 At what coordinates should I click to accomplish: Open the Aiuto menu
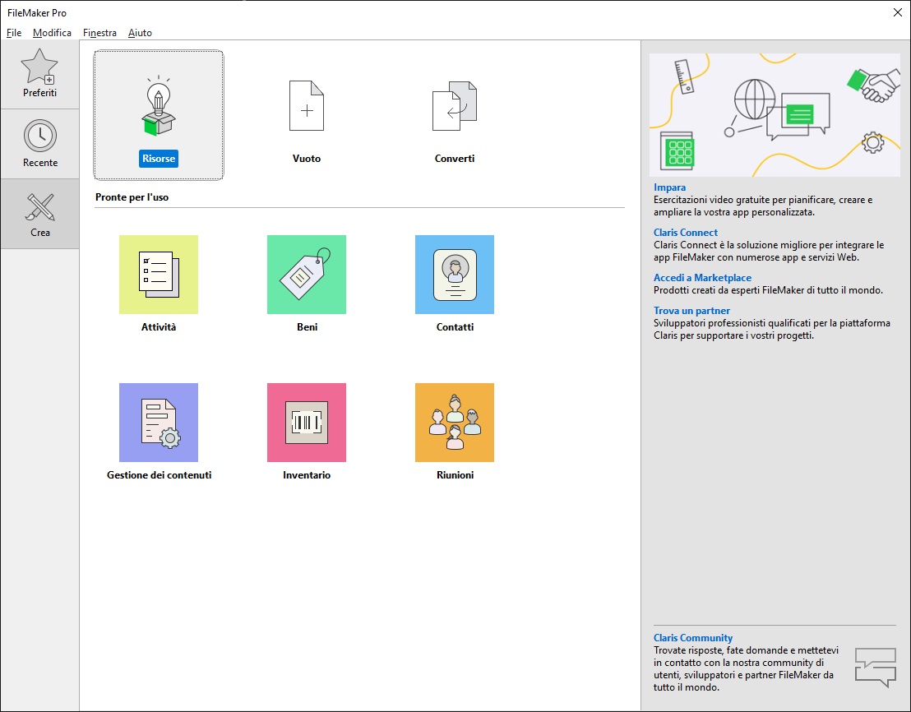[140, 33]
